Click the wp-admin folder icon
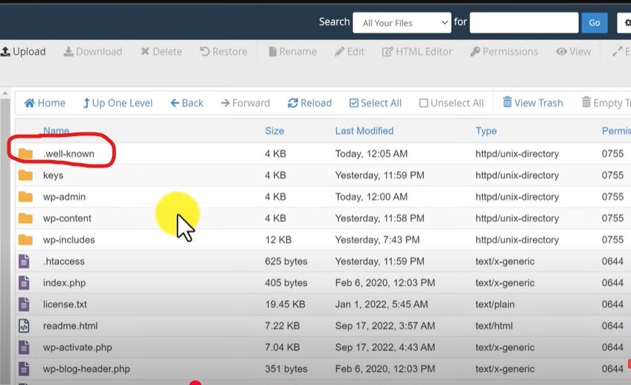 (x=25, y=197)
